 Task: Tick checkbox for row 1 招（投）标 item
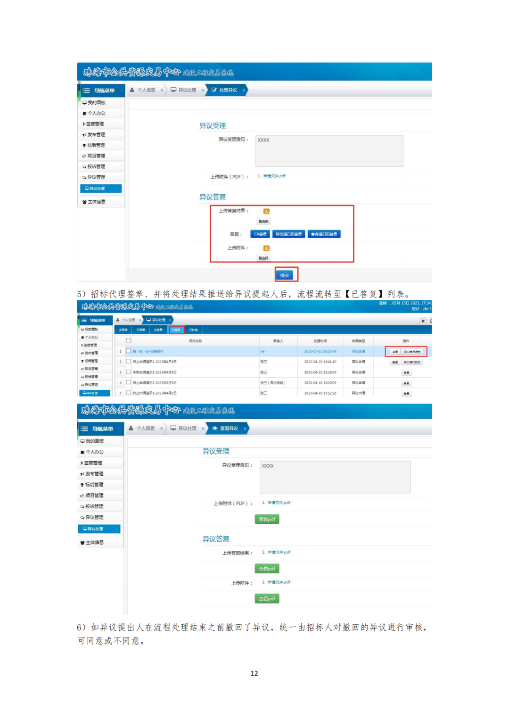click(x=128, y=351)
